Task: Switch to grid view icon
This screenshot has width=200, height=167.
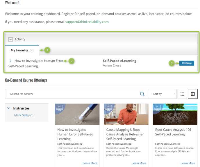Action: click(x=193, y=94)
